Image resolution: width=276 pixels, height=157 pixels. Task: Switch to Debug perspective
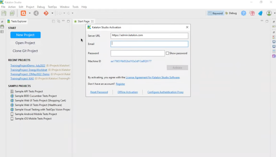pos(231,13)
